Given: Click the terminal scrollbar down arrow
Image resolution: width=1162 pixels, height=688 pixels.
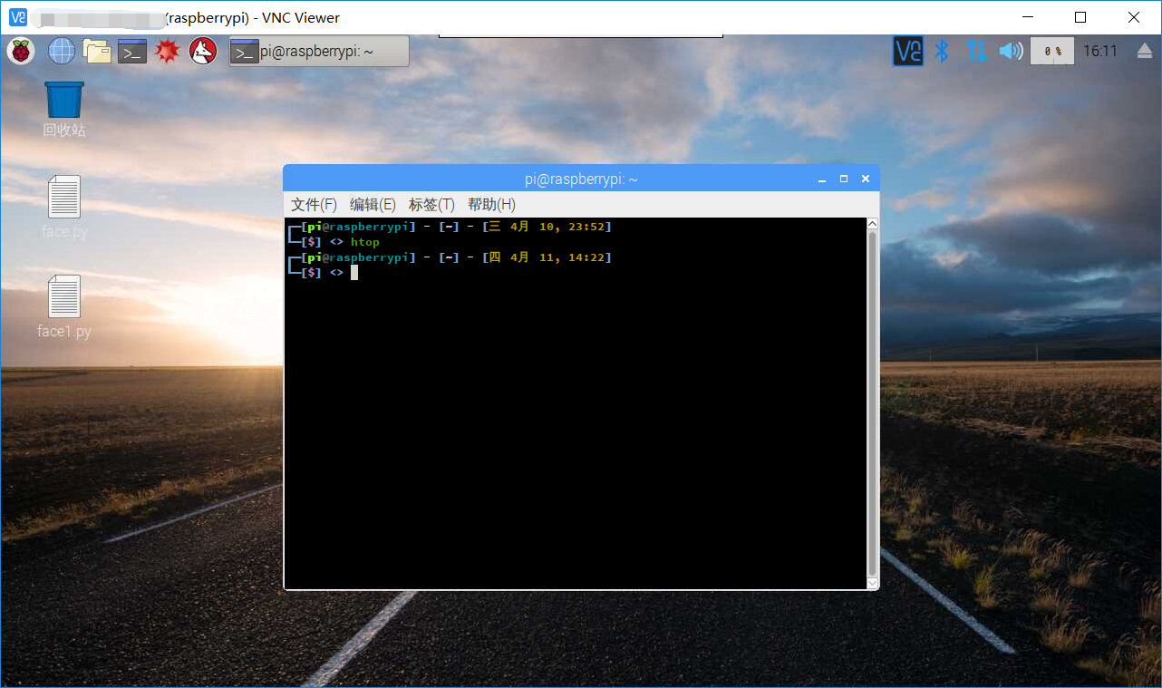Looking at the screenshot, I should pyautogui.click(x=872, y=585).
